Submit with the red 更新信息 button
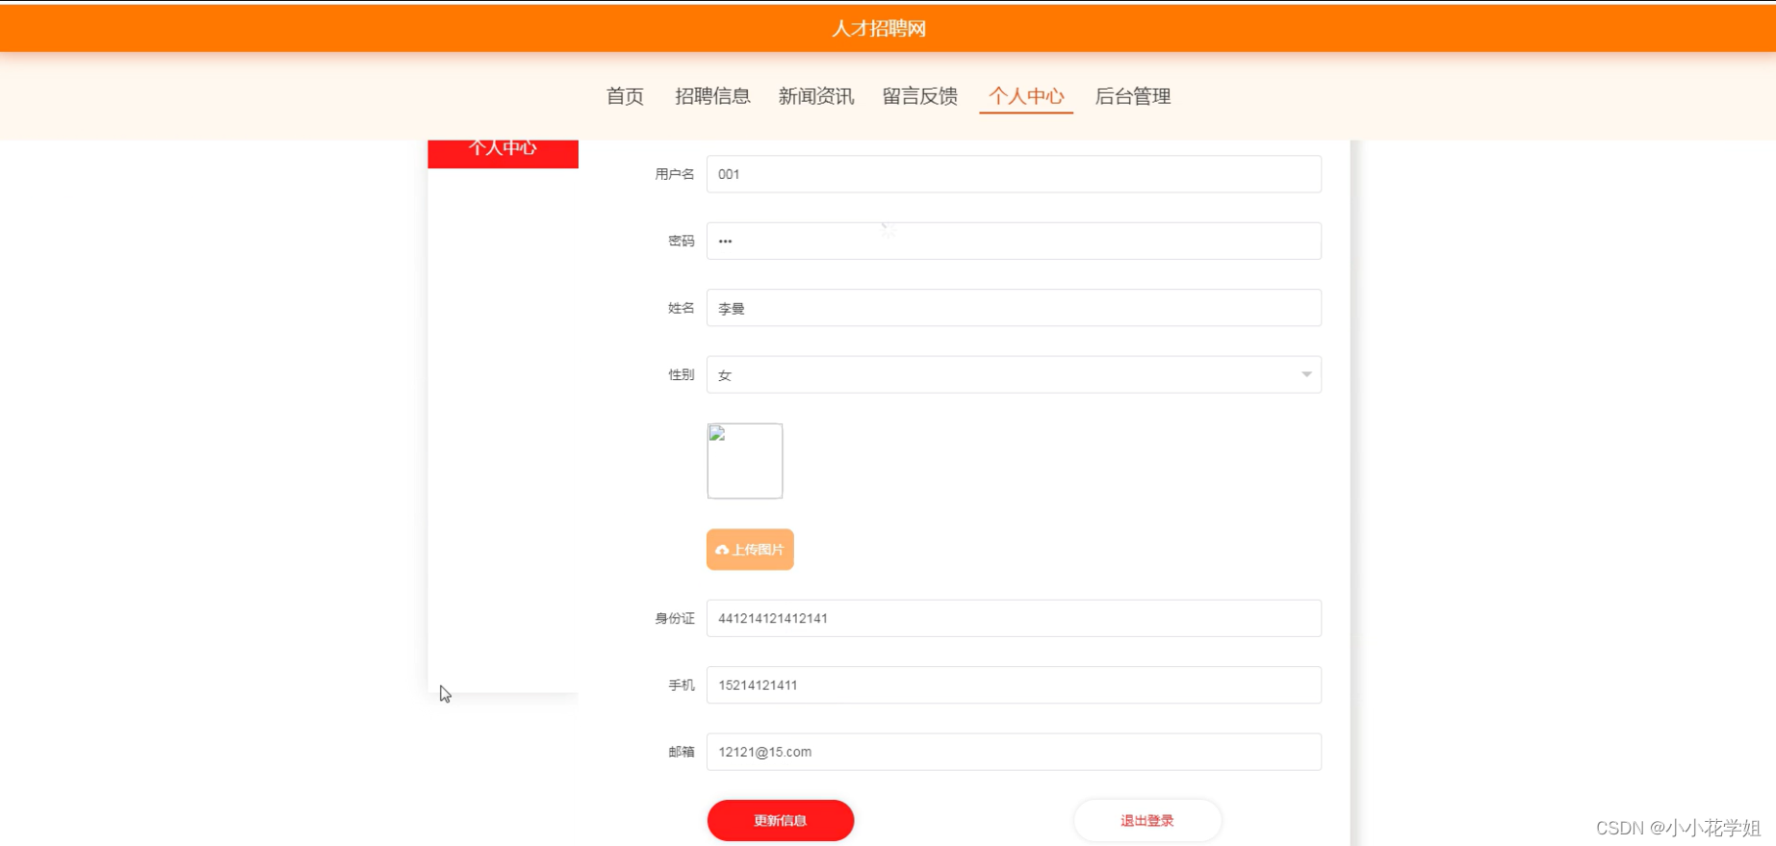The width and height of the screenshot is (1776, 846). pos(781,821)
